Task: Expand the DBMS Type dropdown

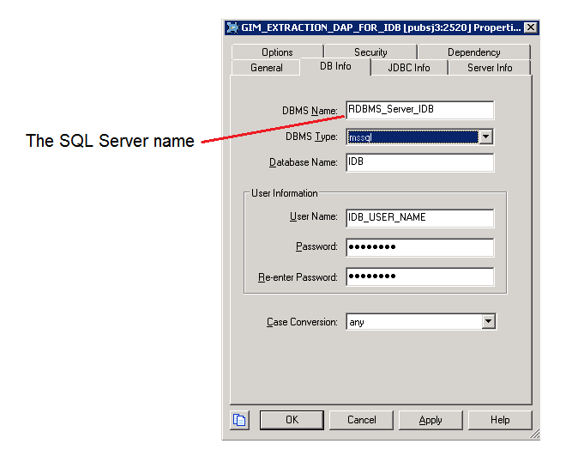Action: coord(486,137)
